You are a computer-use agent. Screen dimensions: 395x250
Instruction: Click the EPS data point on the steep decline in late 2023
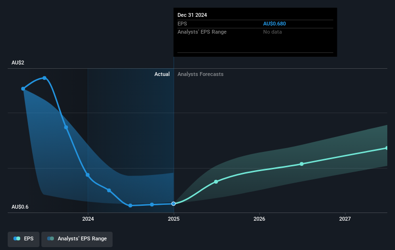pos(66,127)
